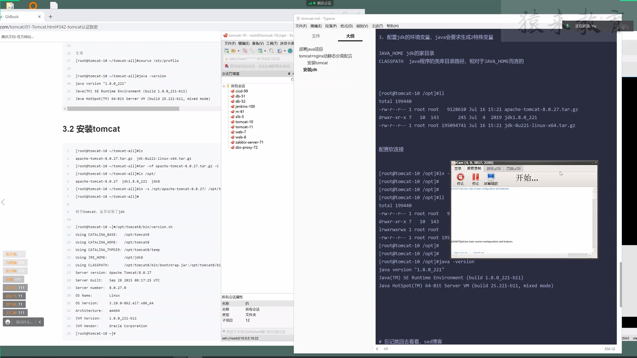Screen dimensions: 637x358
Task: Collapse the chat overlay arrow
Action: click(40, 322)
